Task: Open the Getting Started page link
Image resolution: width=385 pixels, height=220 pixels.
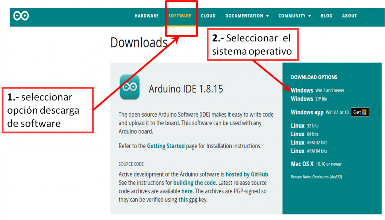Action: click(166, 146)
